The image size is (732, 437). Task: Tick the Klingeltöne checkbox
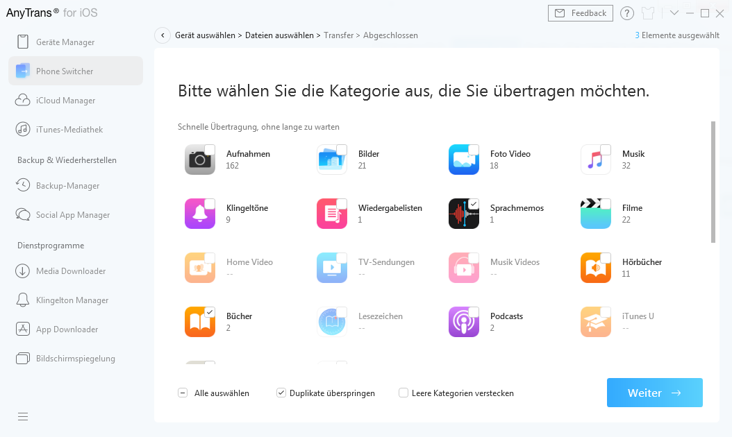click(x=210, y=204)
